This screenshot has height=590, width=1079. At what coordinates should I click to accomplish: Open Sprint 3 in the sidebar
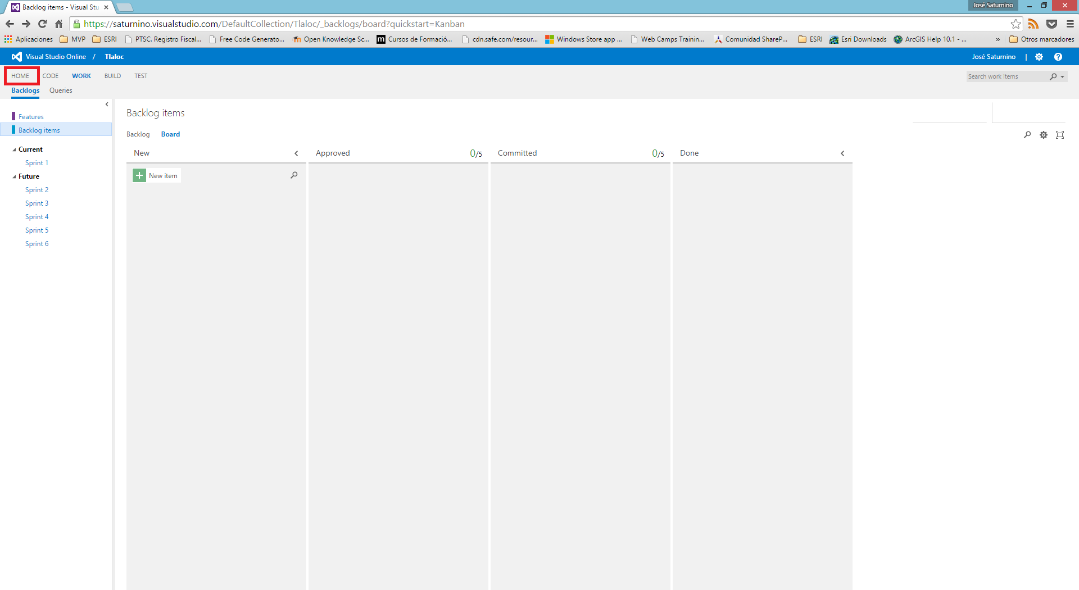37,203
